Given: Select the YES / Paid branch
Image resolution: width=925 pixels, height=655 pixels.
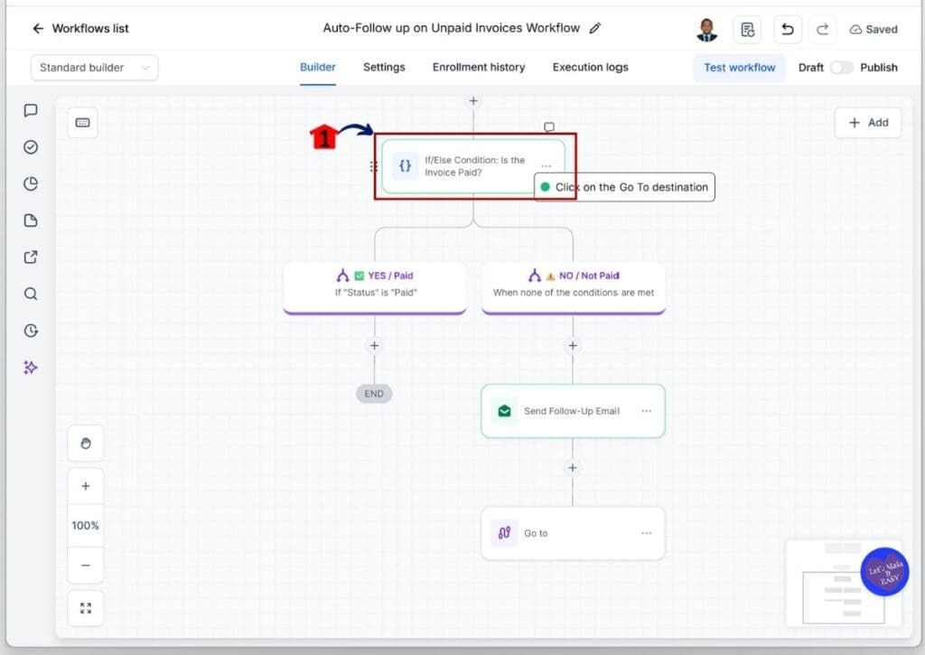Looking at the screenshot, I should pyautogui.click(x=375, y=288).
